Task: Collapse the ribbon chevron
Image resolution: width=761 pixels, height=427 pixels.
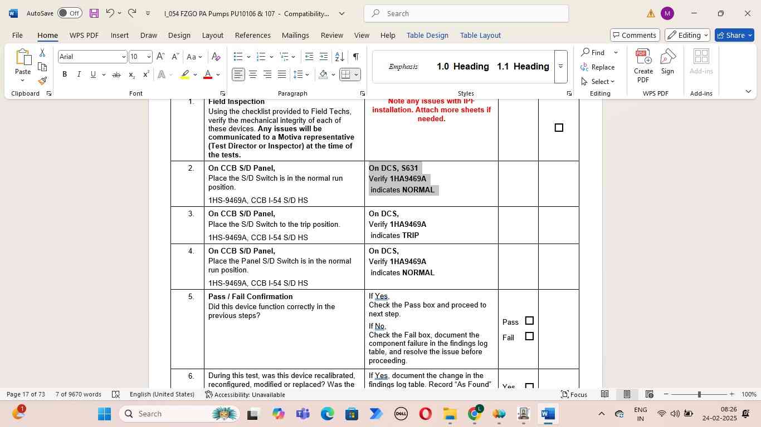Action: [748, 92]
